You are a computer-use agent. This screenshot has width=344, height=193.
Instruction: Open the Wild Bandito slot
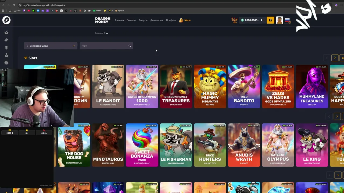pyautogui.click(x=244, y=87)
